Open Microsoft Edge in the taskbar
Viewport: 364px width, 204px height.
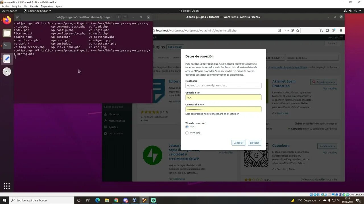coord(98,200)
